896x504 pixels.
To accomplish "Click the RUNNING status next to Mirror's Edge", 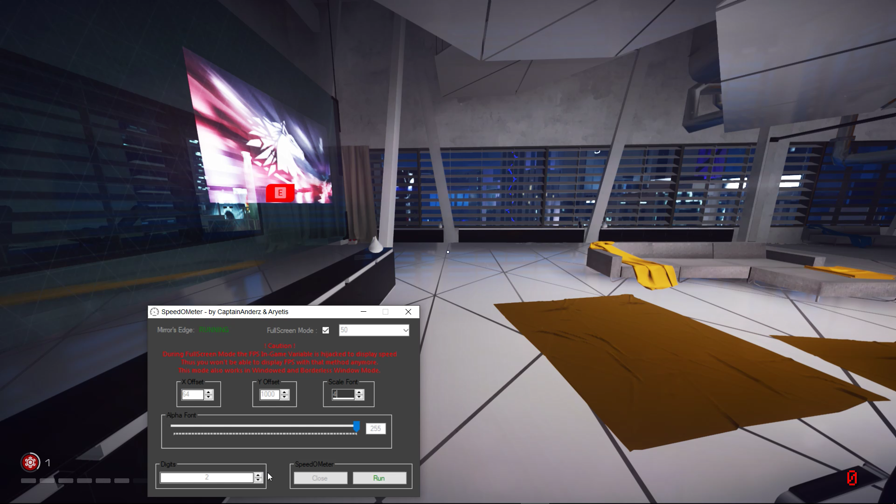I will [214, 330].
